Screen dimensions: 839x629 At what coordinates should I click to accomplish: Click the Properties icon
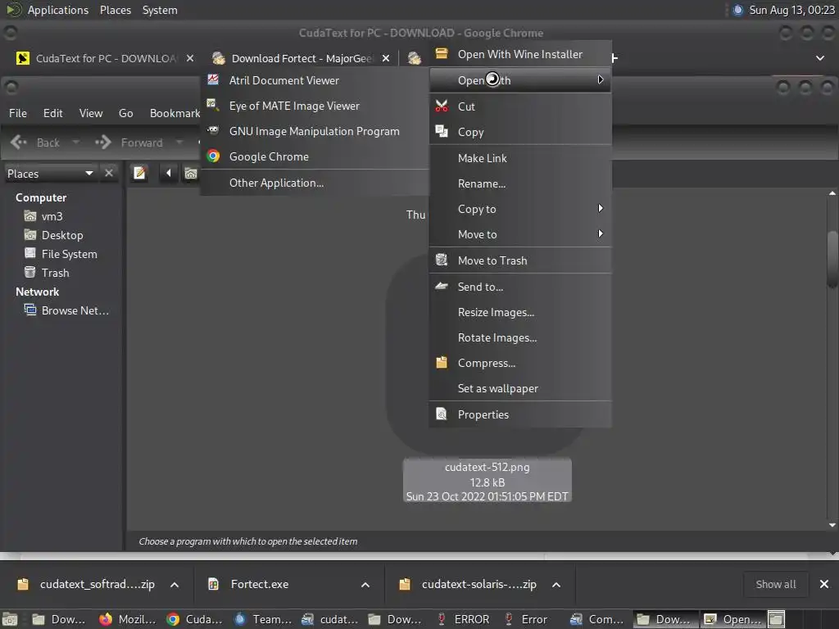(x=442, y=414)
